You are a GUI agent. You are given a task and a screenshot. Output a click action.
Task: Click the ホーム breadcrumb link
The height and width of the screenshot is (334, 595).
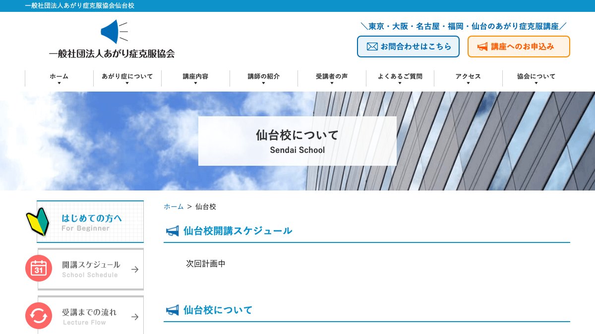pyautogui.click(x=174, y=207)
